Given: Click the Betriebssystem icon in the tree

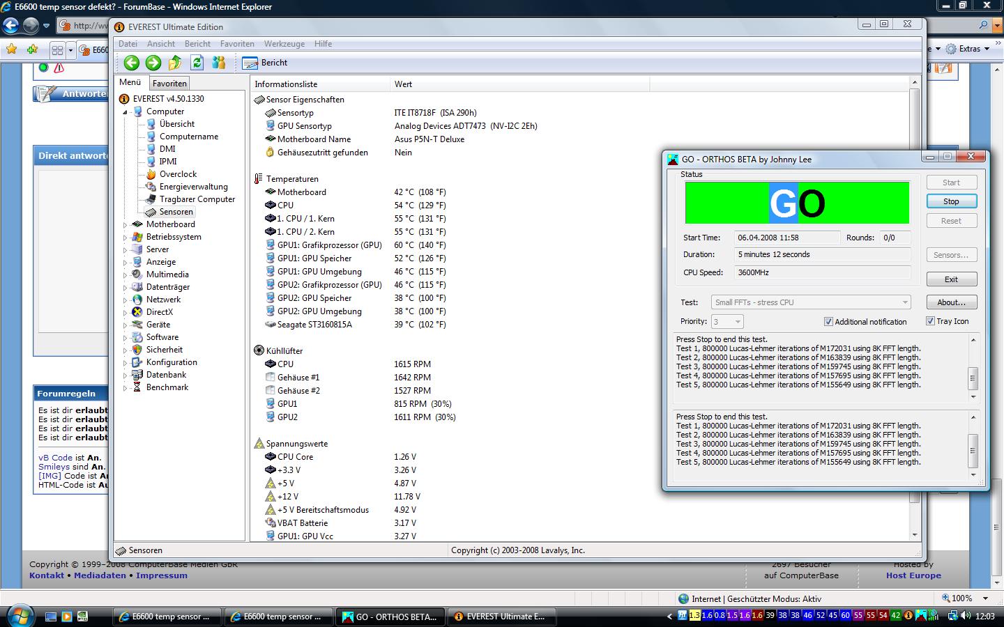Looking at the screenshot, I should [x=137, y=237].
